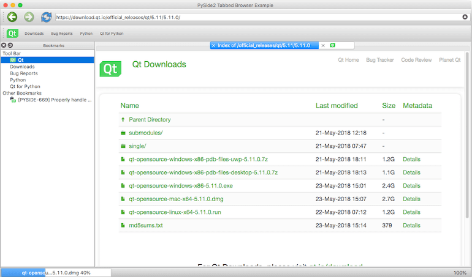Open the md5sums.txt file
The width and height of the screenshot is (472, 277).
coord(146,225)
